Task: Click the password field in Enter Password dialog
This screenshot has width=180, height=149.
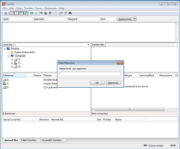Action: tap(90, 74)
